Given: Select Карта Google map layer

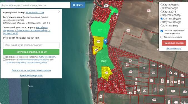Looking at the screenshot, I should pyautogui.click(x=162, y=8).
